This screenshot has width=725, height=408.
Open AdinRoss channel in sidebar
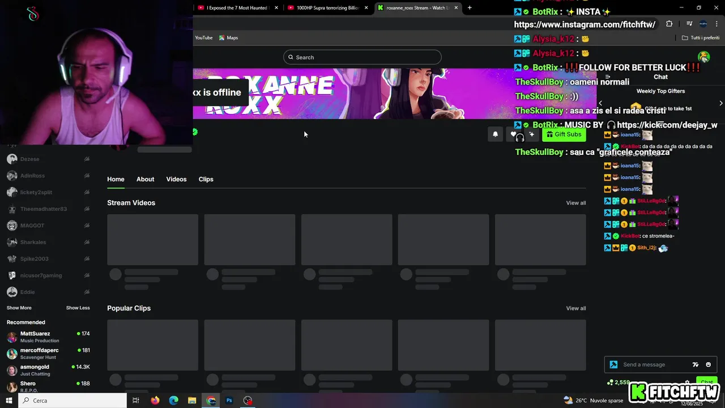(x=48, y=176)
